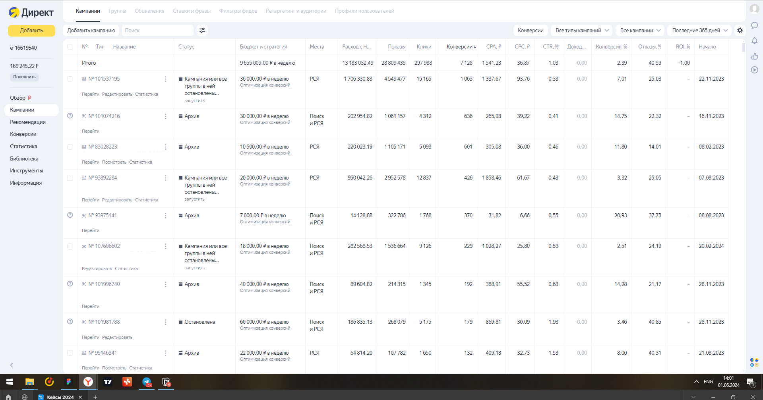Click запустить under campaign 93892284 status
This screenshot has height=400, width=763.
point(194,199)
